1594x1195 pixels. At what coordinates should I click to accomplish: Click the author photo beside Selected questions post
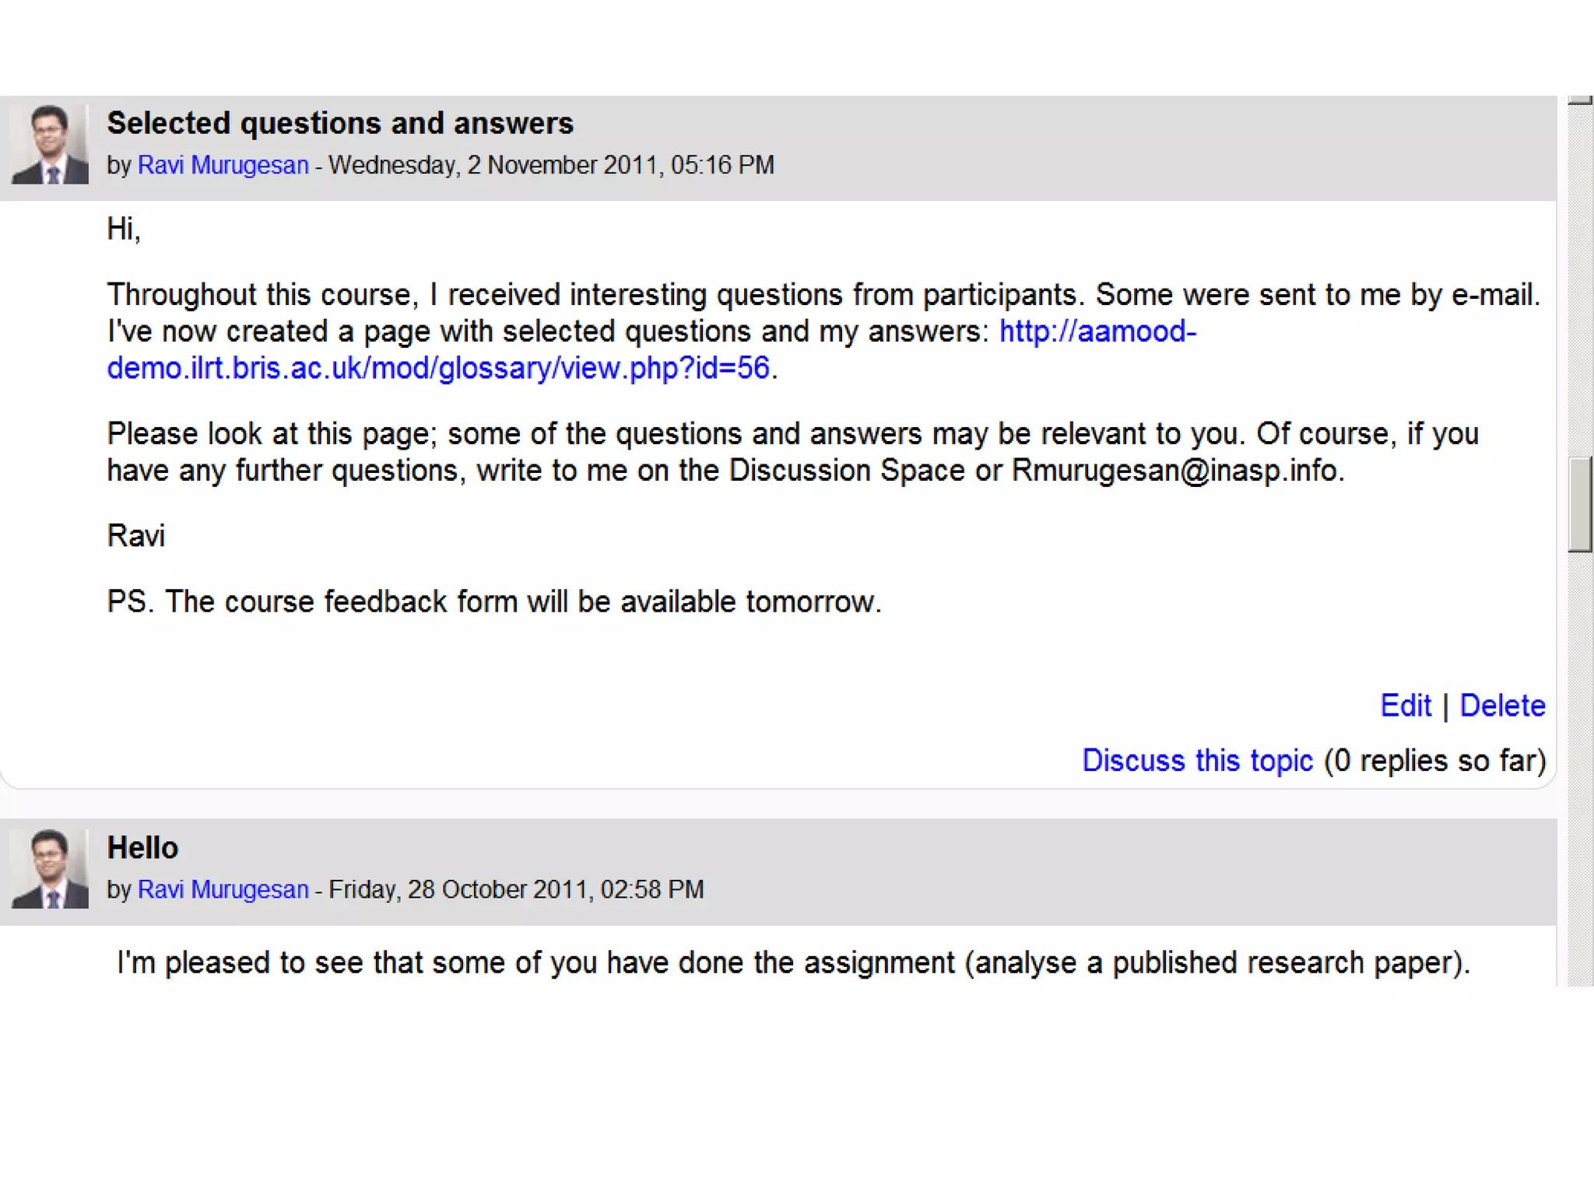tap(50, 145)
